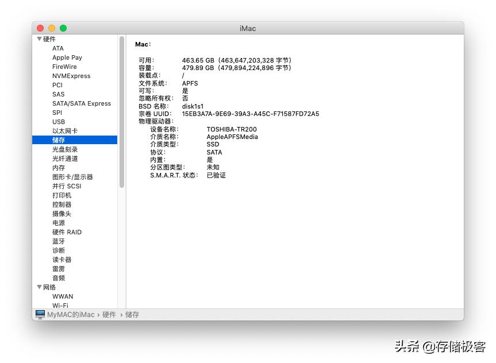496x363 pixels.
Task: Select 硬件 RAID in the sidebar
Action: (67, 232)
